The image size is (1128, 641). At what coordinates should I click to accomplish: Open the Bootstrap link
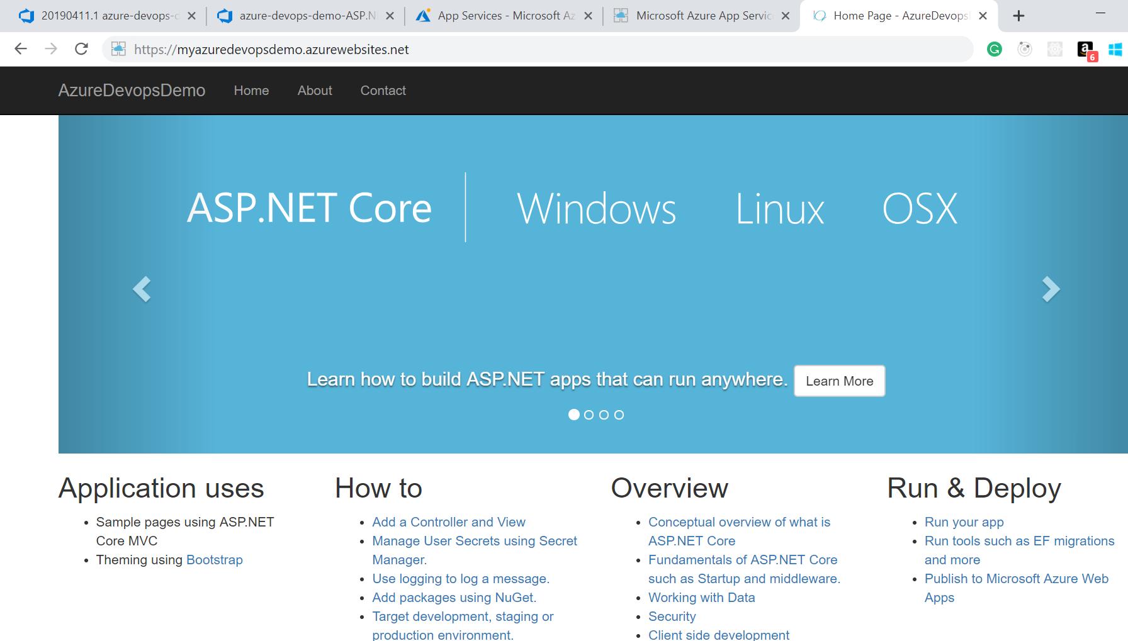[x=214, y=560]
